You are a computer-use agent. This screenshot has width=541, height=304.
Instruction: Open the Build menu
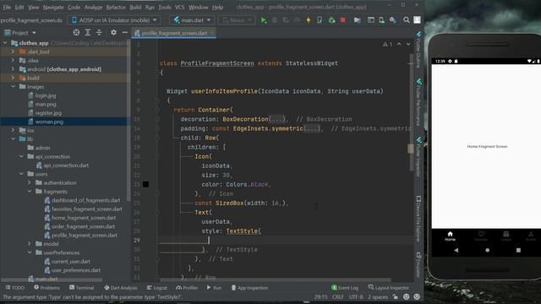pyautogui.click(x=135, y=7)
